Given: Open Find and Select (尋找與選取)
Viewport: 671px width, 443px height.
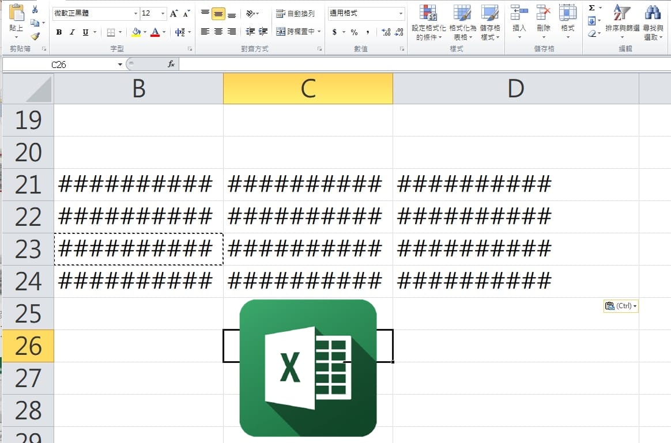Looking at the screenshot, I should click(653, 22).
